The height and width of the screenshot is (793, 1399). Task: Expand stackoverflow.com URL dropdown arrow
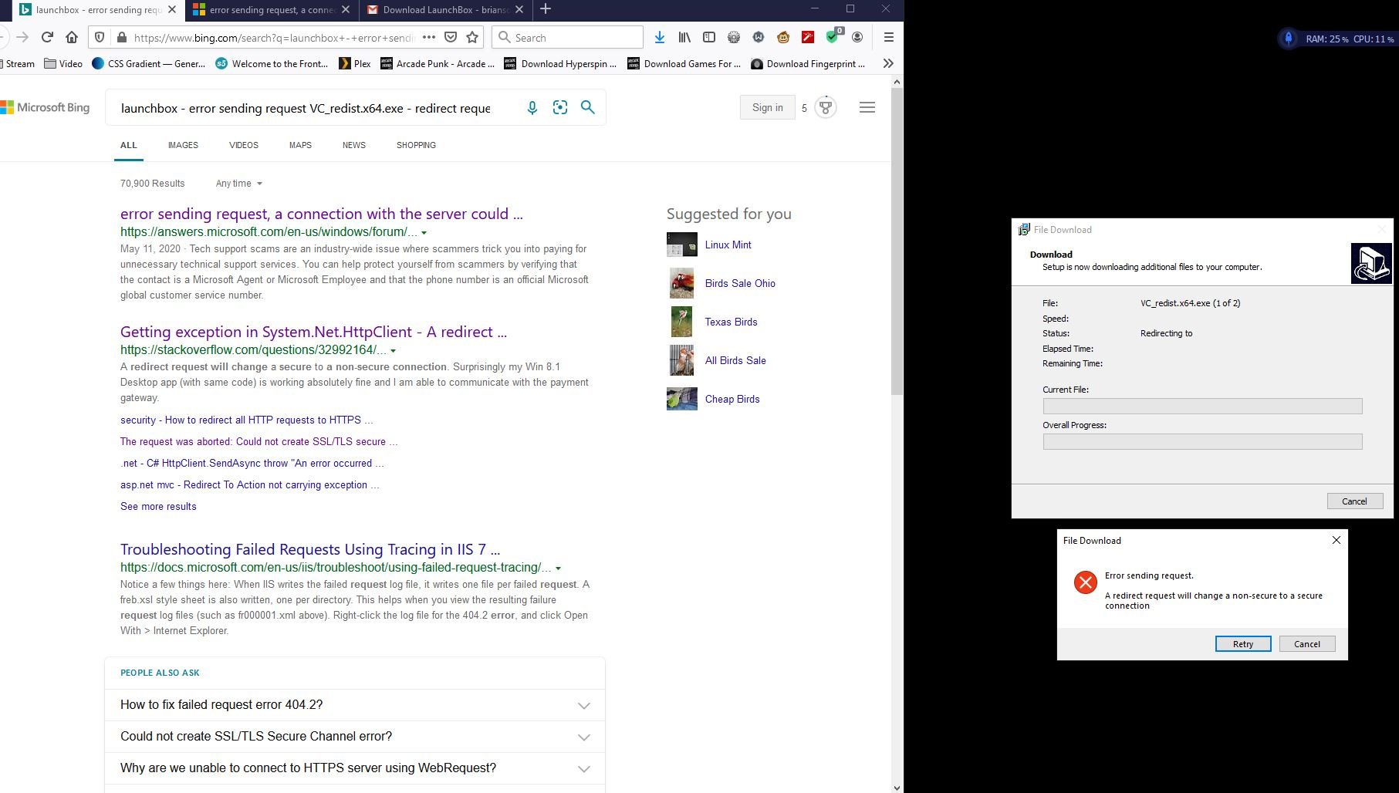(x=393, y=350)
